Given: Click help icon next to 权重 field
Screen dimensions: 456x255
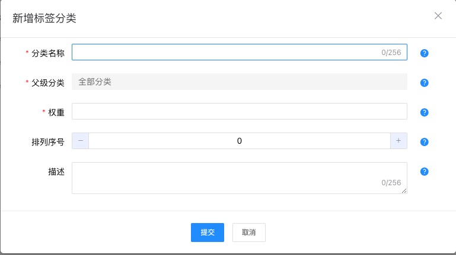Looking at the screenshot, I should (424, 112).
